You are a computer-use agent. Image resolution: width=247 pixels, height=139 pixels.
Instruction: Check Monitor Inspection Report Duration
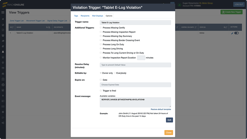pyautogui.click(x=101, y=57)
